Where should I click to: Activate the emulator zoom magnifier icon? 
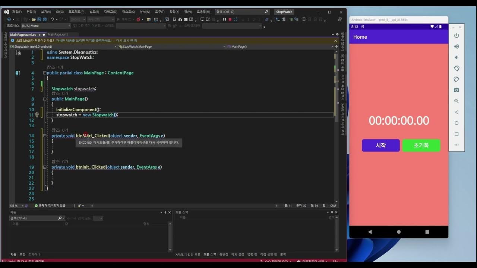(x=456, y=101)
